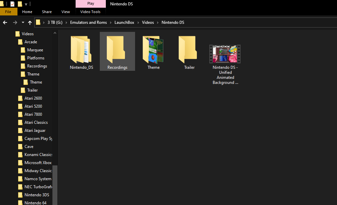The width and height of the screenshot is (337, 205).
Task: Open the File menu tab
Action: coord(8,12)
